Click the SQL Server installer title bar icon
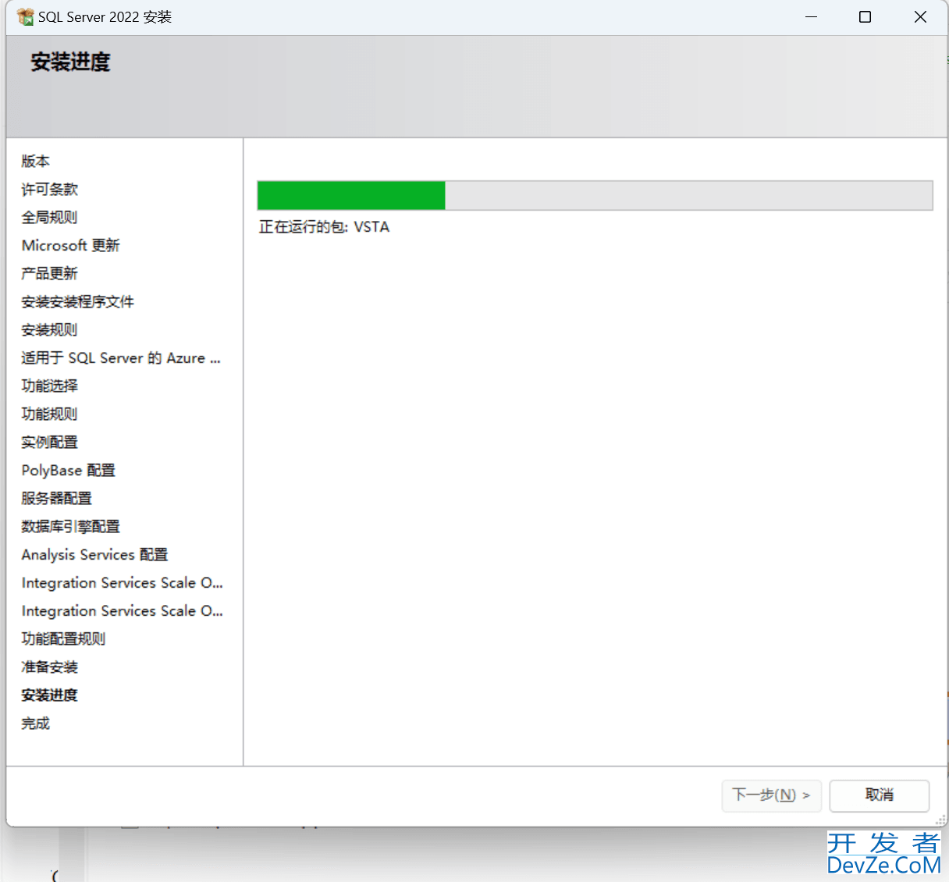Screen dimensions: 949x882 click(x=25, y=16)
